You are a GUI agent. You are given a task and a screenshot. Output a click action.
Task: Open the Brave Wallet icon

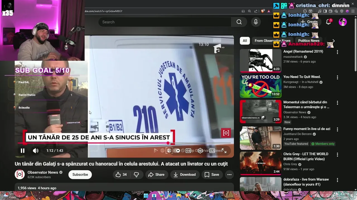point(331,11)
